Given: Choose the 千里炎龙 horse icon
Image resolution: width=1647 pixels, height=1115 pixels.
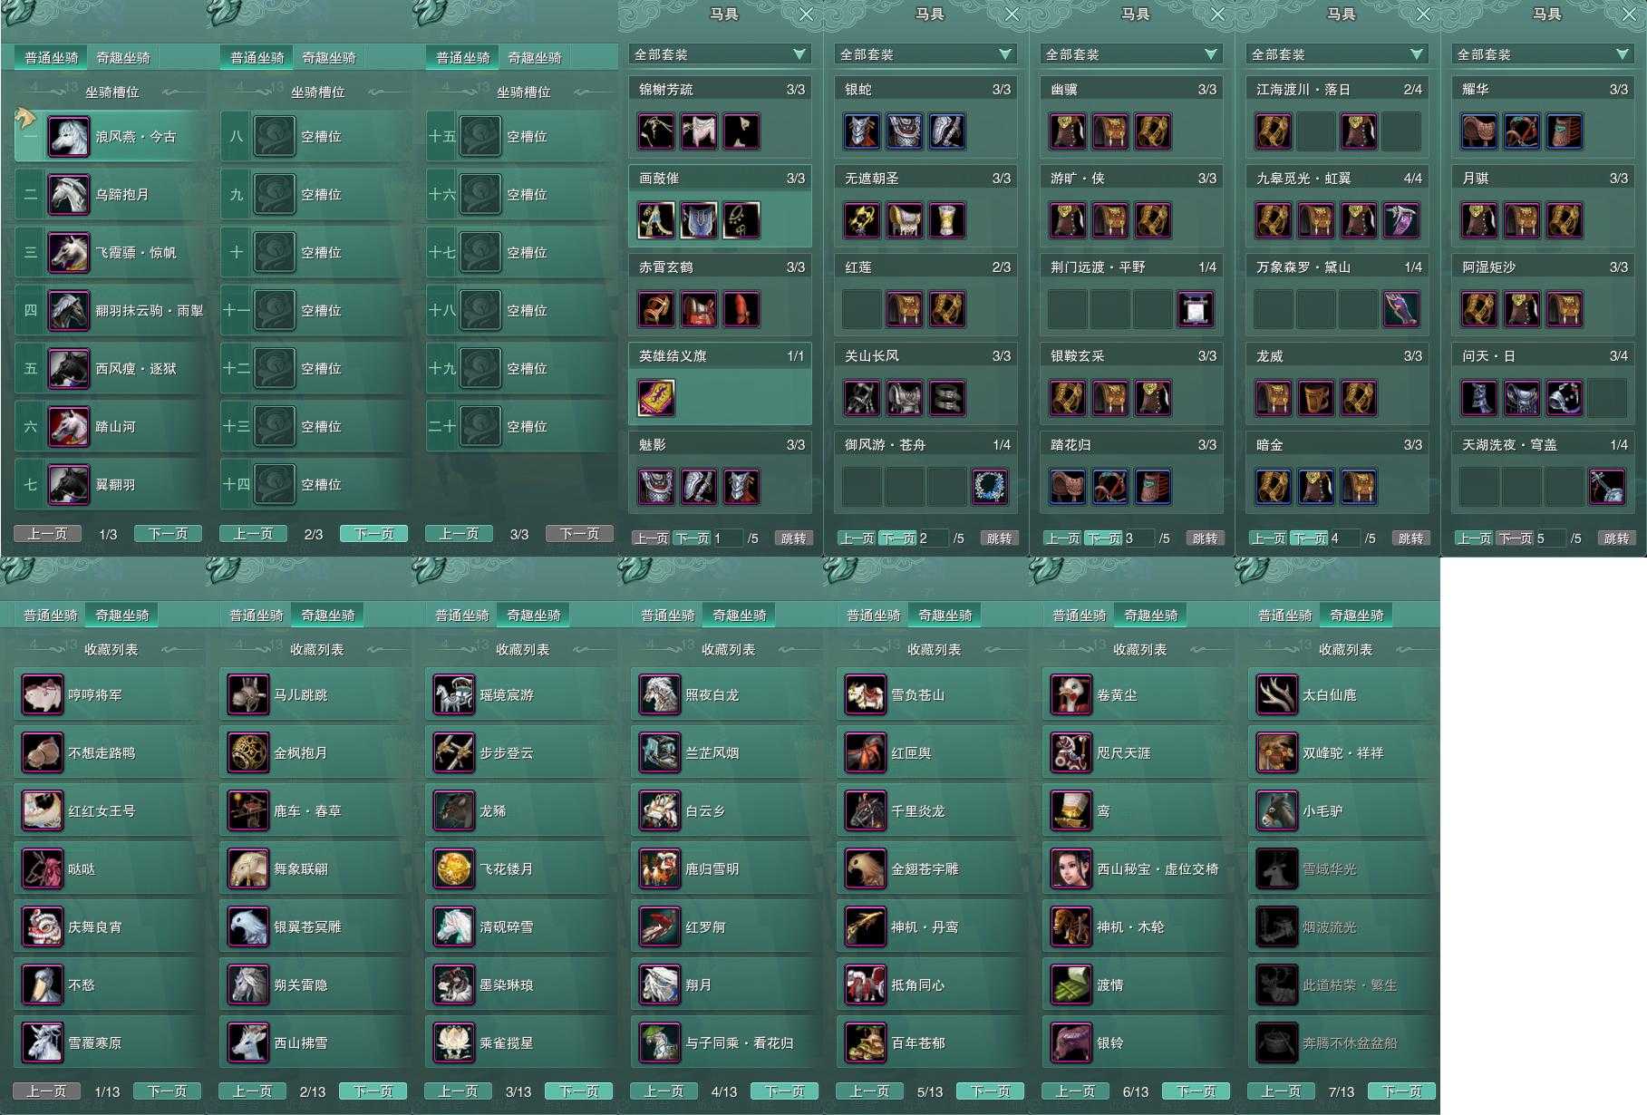Looking at the screenshot, I should pyautogui.click(x=866, y=811).
